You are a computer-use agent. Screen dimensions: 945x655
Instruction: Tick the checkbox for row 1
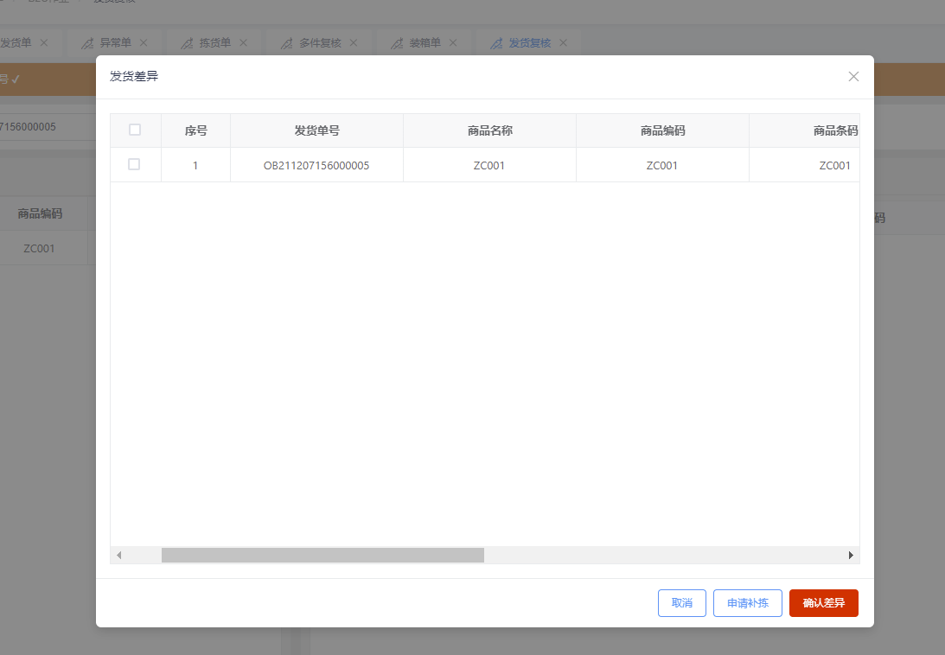coord(134,164)
